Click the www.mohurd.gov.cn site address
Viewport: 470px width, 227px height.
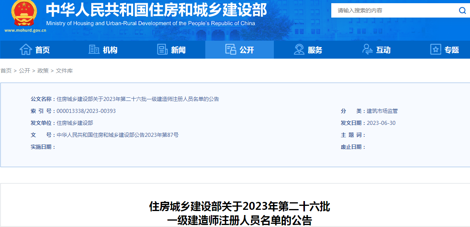coord(25,30)
